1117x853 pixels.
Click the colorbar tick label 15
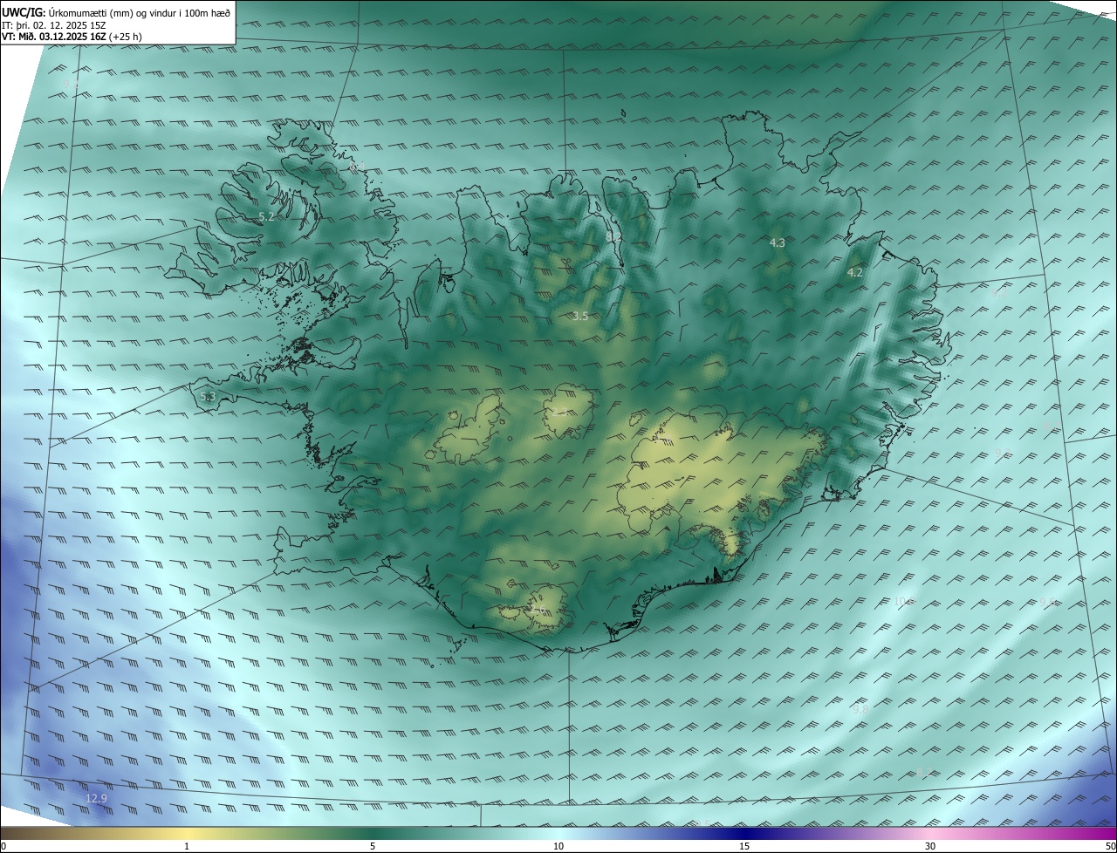(744, 846)
